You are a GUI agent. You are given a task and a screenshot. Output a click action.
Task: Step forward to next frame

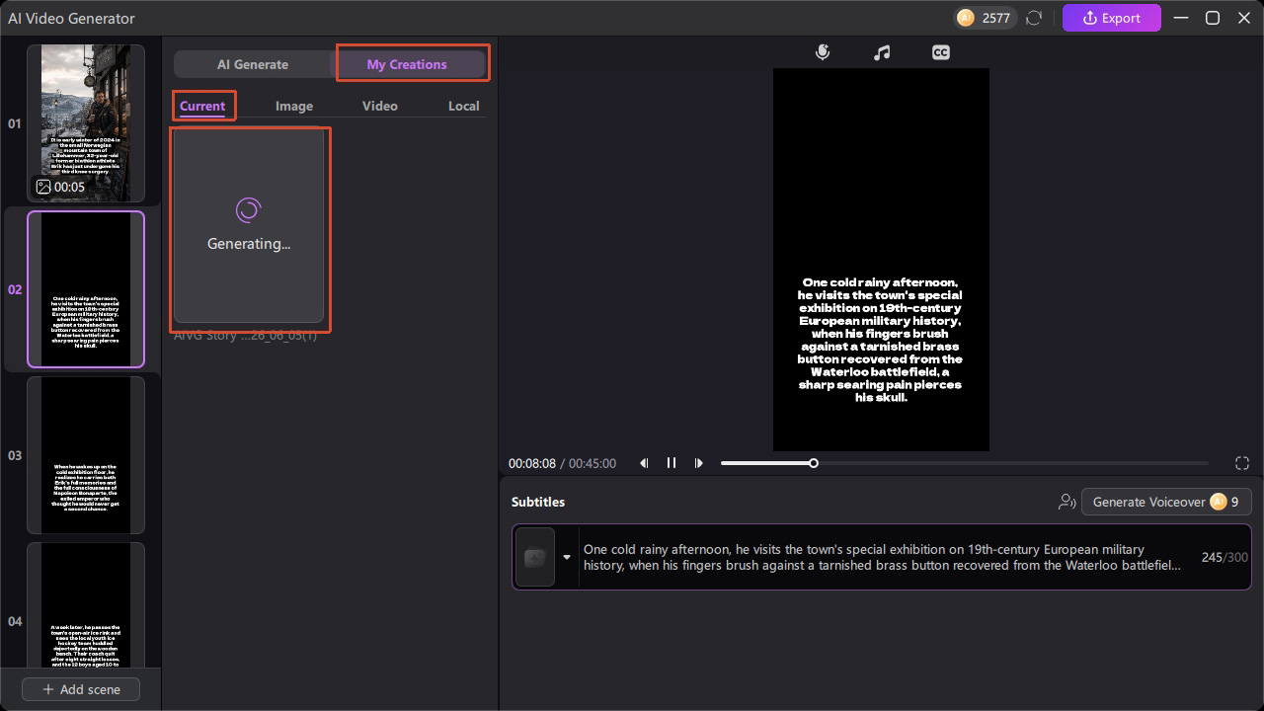[699, 463]
